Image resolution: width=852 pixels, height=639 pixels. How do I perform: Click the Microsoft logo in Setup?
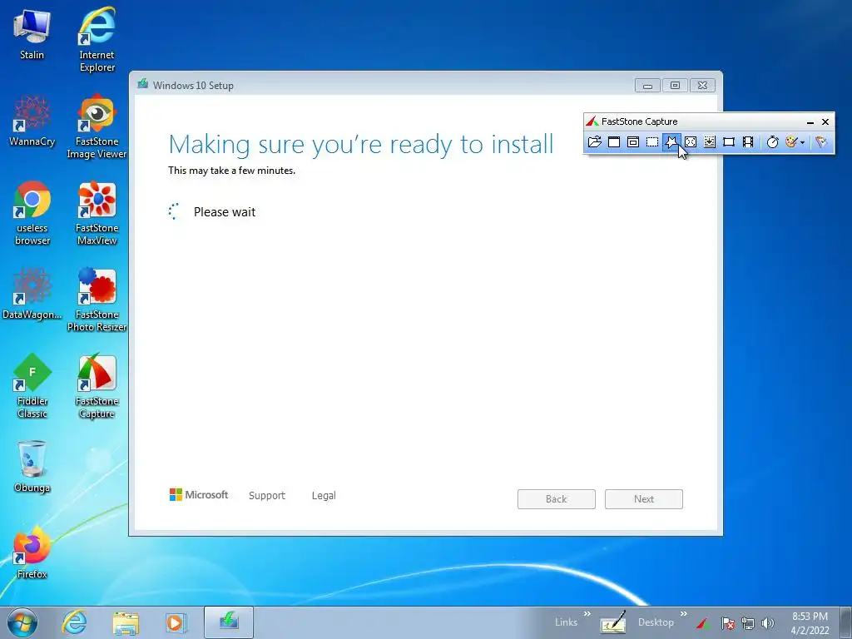tap(199, 494)
